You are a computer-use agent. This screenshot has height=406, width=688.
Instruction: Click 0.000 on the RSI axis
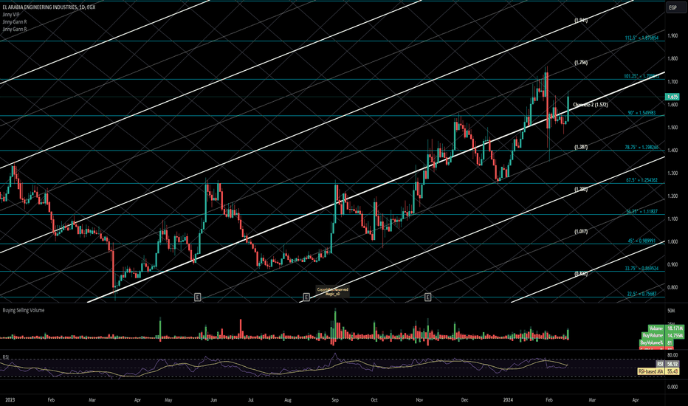tap(672, 387)
